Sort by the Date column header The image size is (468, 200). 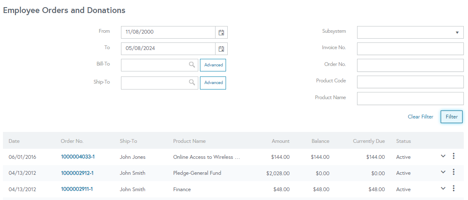tap(14, 141)
